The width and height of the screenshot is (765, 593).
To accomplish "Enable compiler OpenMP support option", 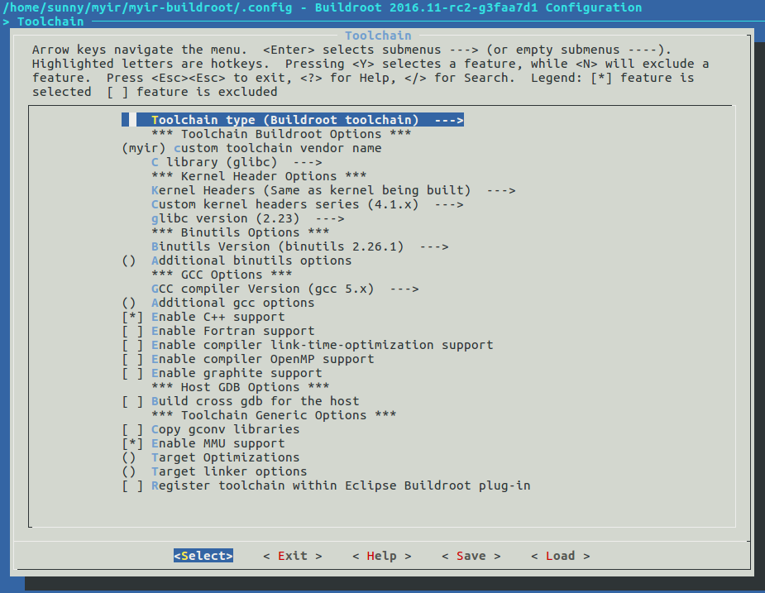I will click(x=248, y=360).
